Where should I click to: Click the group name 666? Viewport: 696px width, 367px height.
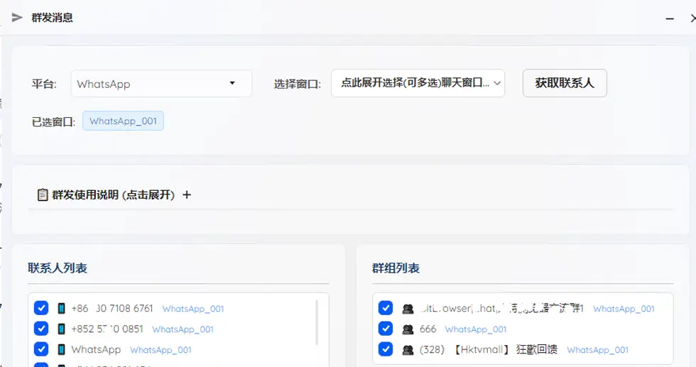click(428, 329)
